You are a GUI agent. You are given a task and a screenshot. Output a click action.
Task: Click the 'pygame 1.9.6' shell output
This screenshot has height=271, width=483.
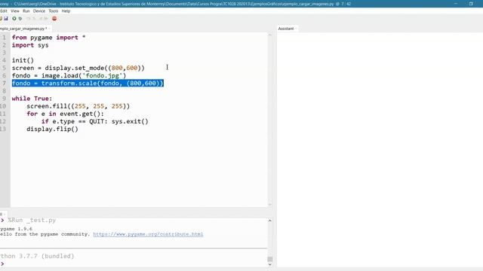coord(16,229)
